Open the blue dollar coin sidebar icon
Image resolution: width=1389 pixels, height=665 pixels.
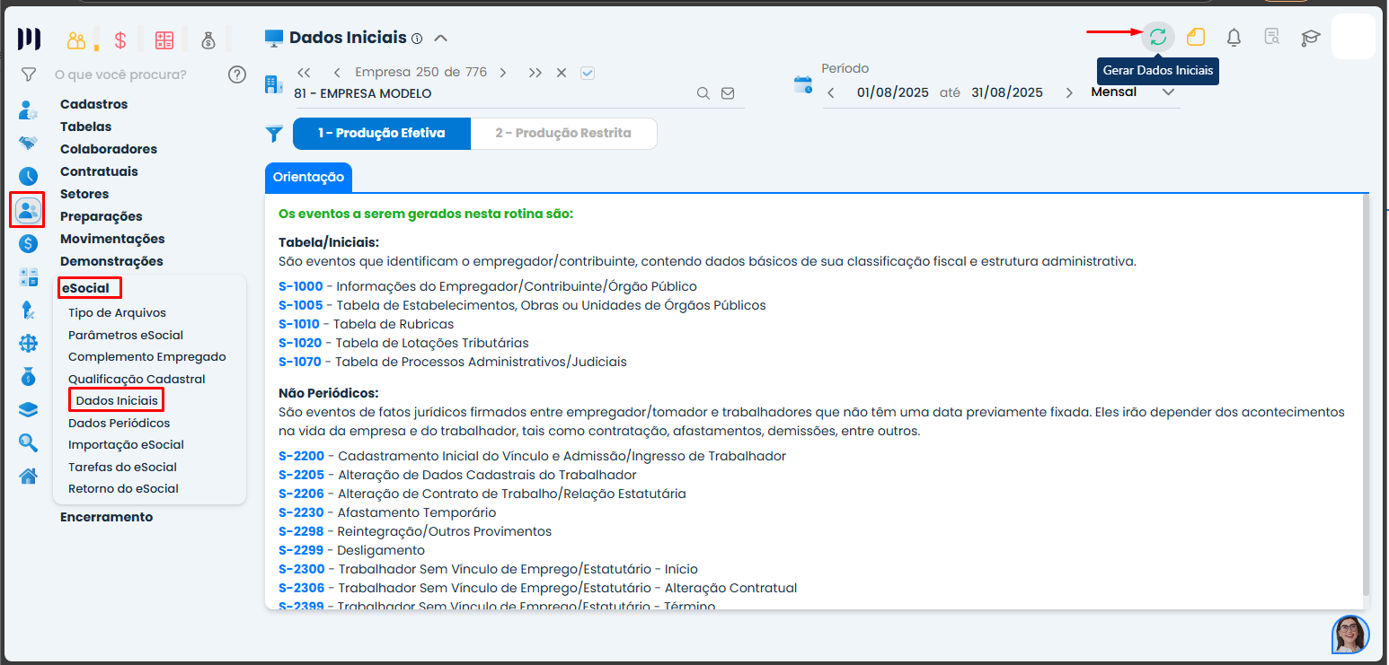pos(29,243)
